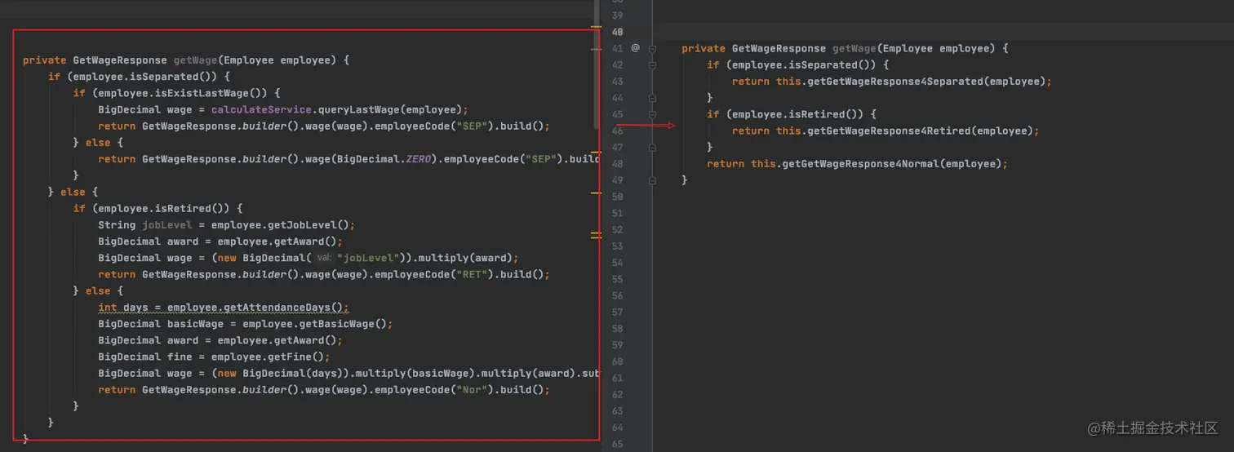Viewport: 1234px width, 452px height.
Task: Click line number 46 in the gutter
Action: 617,131
